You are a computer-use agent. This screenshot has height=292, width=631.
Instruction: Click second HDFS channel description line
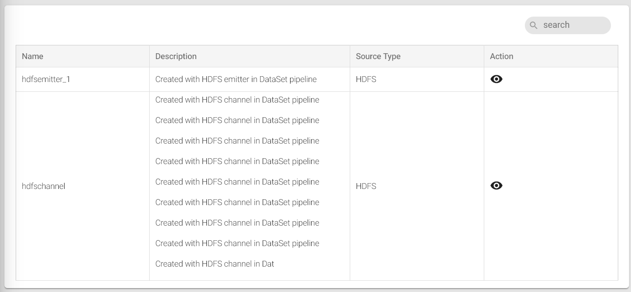coord(237,121)
